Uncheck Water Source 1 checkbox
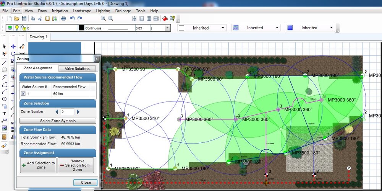The height and width of the screenshot is (191, 382). tap(23, 93)
